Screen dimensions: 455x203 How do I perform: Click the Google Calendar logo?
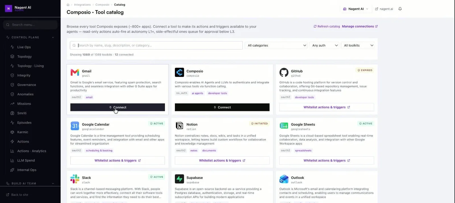[x=75, y=126]
